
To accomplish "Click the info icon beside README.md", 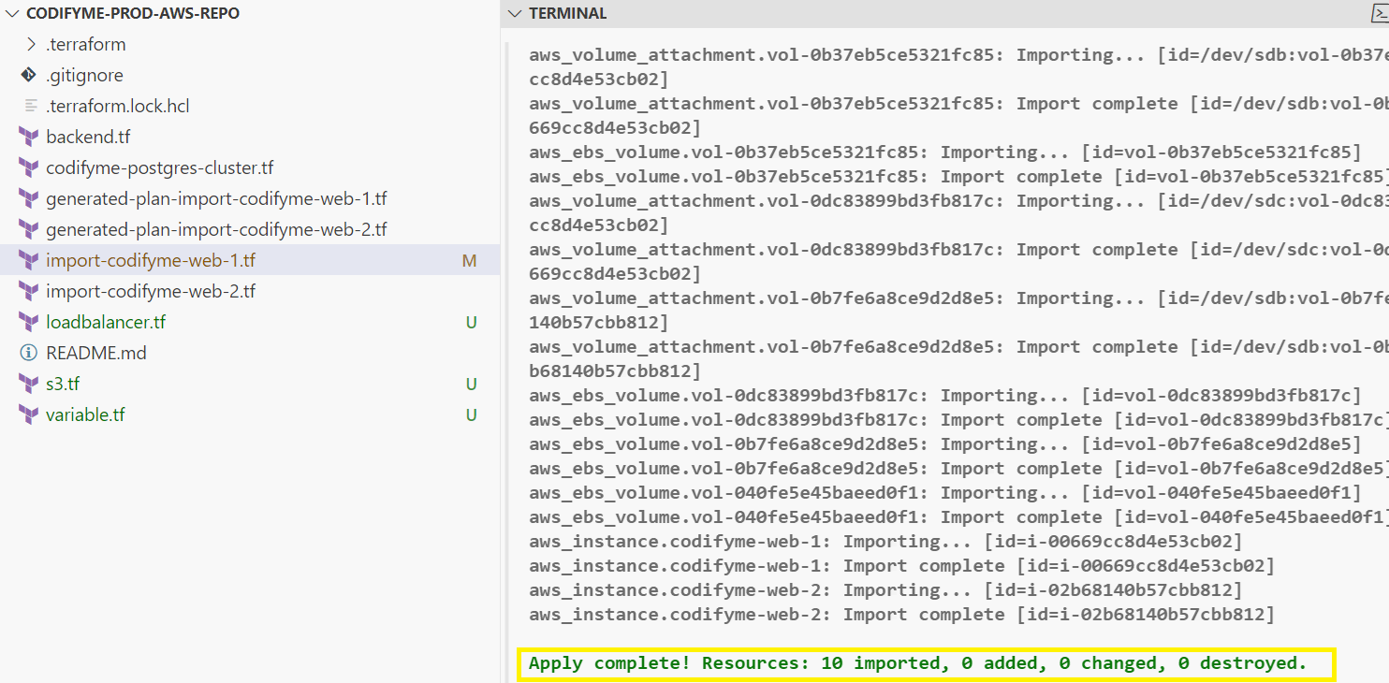I will pos(28,354).
